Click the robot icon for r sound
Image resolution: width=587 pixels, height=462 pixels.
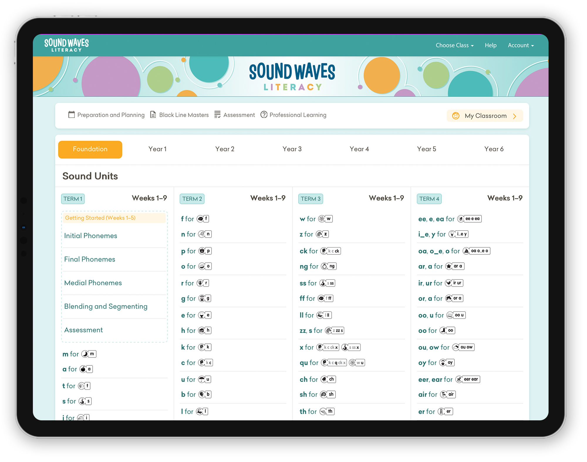click(x=200, y=283)
